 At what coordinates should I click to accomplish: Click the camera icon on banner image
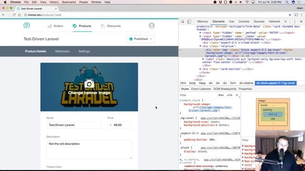click(x=89, y=84)
